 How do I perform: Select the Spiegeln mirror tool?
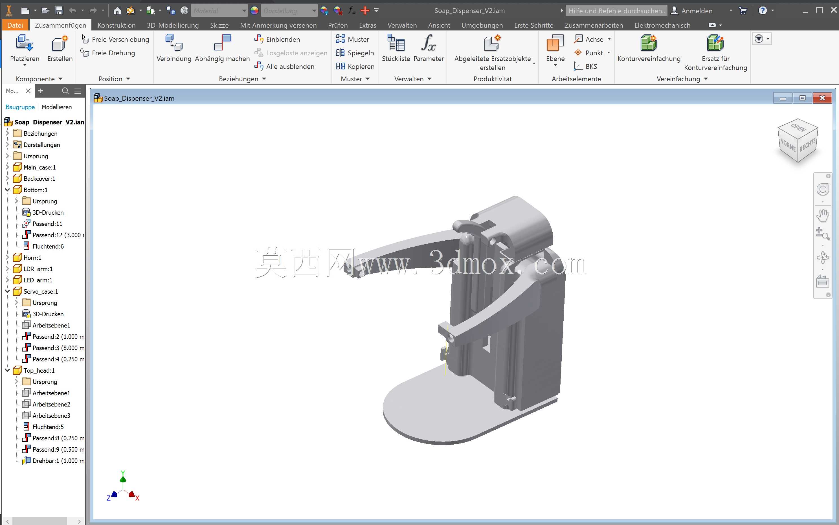coord(355,53)
